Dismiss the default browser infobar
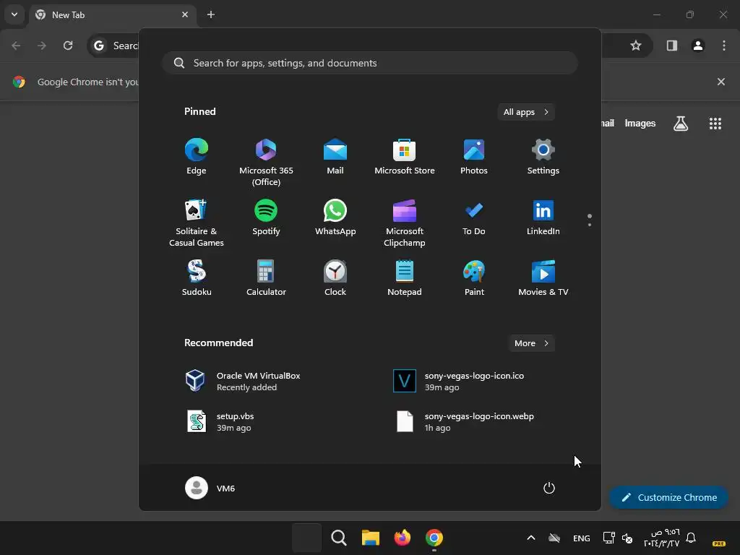The width and height of the screenshot is (740, 555). (721, 82)
